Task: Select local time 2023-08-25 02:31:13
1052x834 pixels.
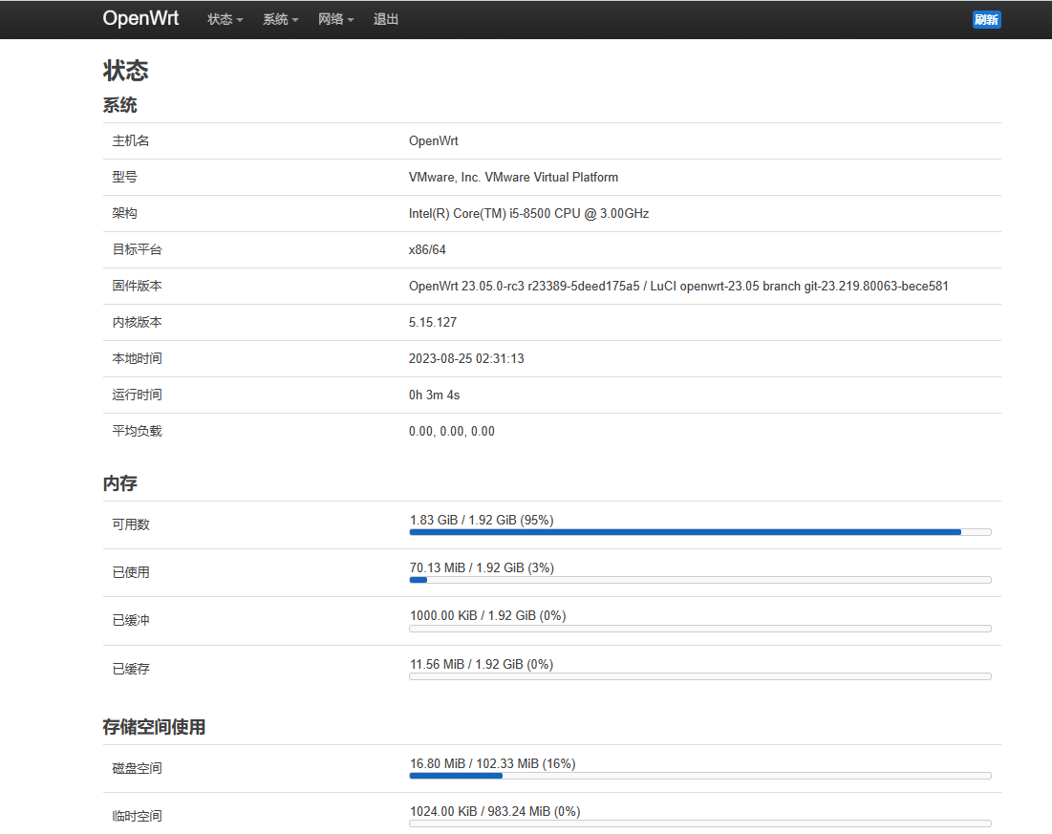Action: [466, 358]
